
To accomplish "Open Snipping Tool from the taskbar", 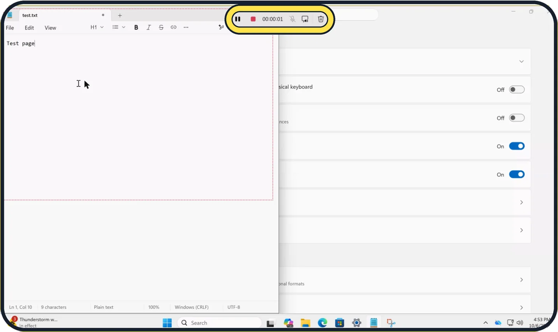I will (391, 323).
